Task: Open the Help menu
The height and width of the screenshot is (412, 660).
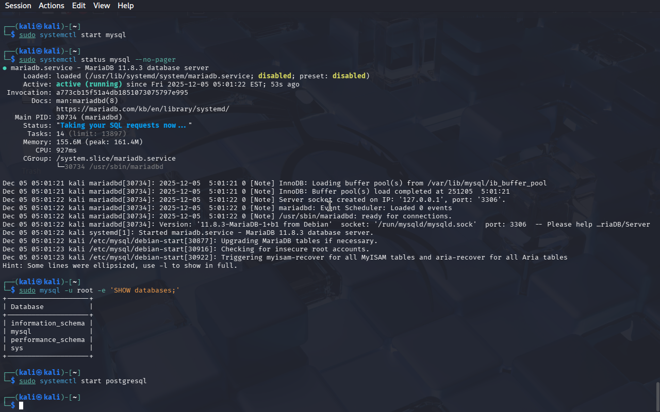Action: pos(125,6)
